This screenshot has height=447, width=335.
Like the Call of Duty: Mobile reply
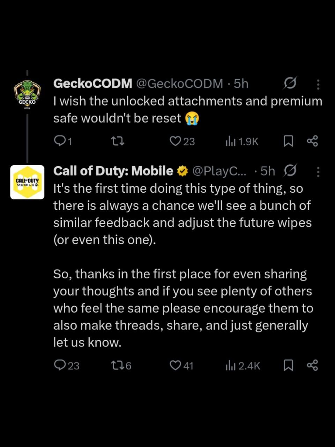pos(174,365)
